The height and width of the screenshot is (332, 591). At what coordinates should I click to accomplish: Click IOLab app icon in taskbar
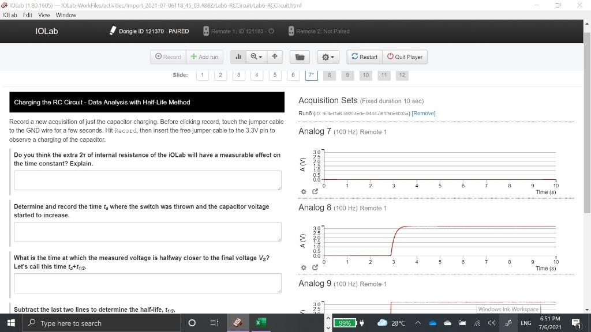tap(238, 323)
